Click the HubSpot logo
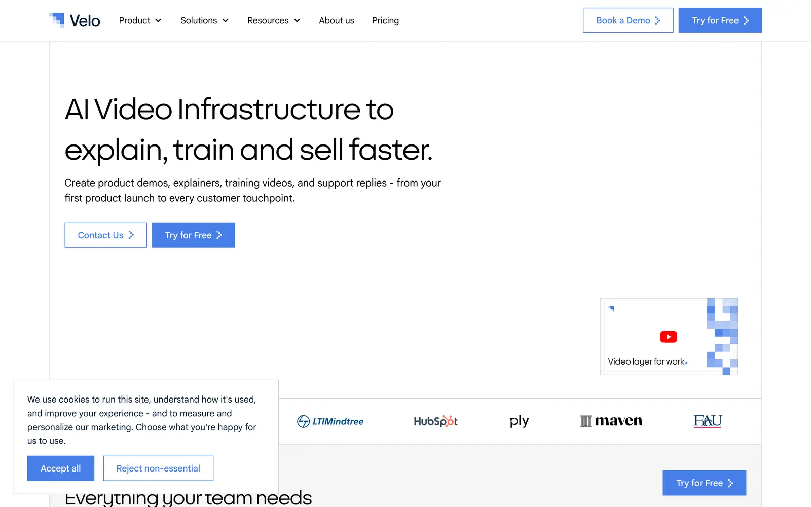This screenshot has width=811, height=507. click(x=435, y=421)
